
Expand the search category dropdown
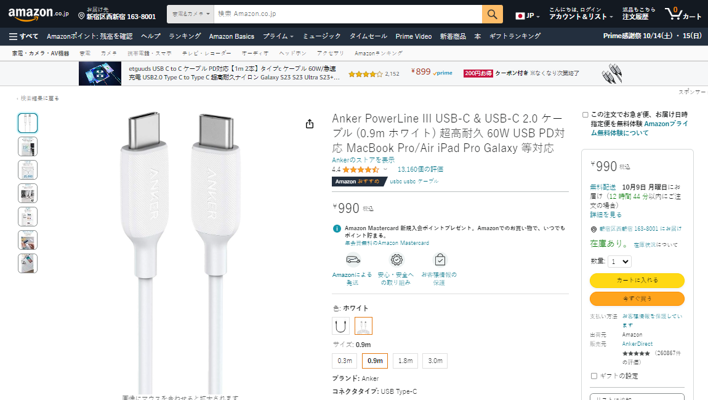point(191,14)
